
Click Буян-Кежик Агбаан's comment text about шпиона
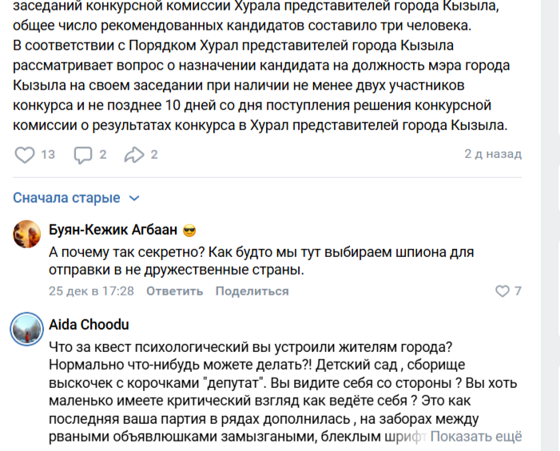240,261
